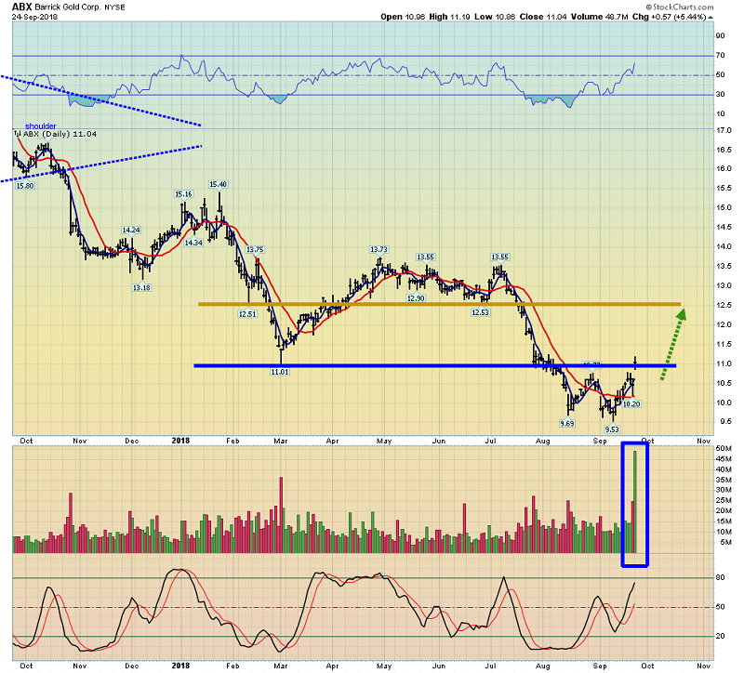
Task: Click the blue 'shoulder' annotation label
Action: tap(41, 126)
